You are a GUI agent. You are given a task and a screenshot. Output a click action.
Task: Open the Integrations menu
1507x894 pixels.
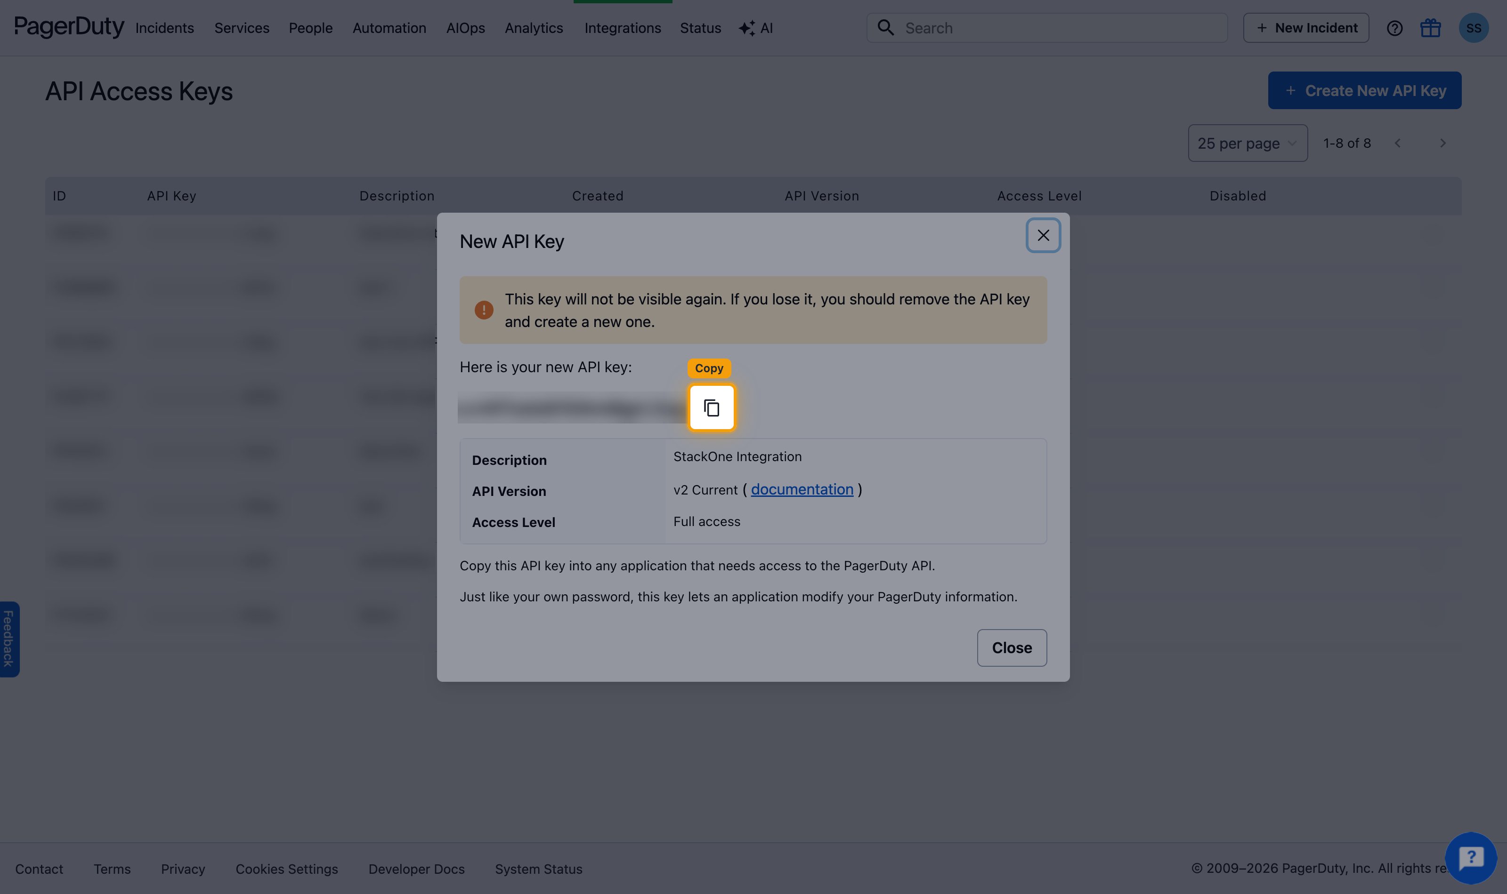point(623,28)
